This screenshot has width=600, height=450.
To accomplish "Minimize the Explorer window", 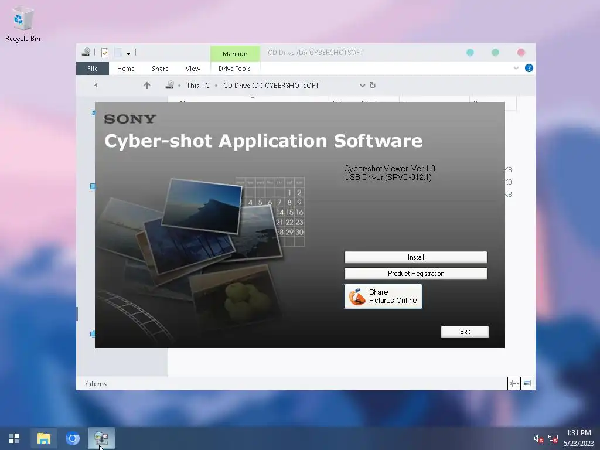I will click(470, 52).
